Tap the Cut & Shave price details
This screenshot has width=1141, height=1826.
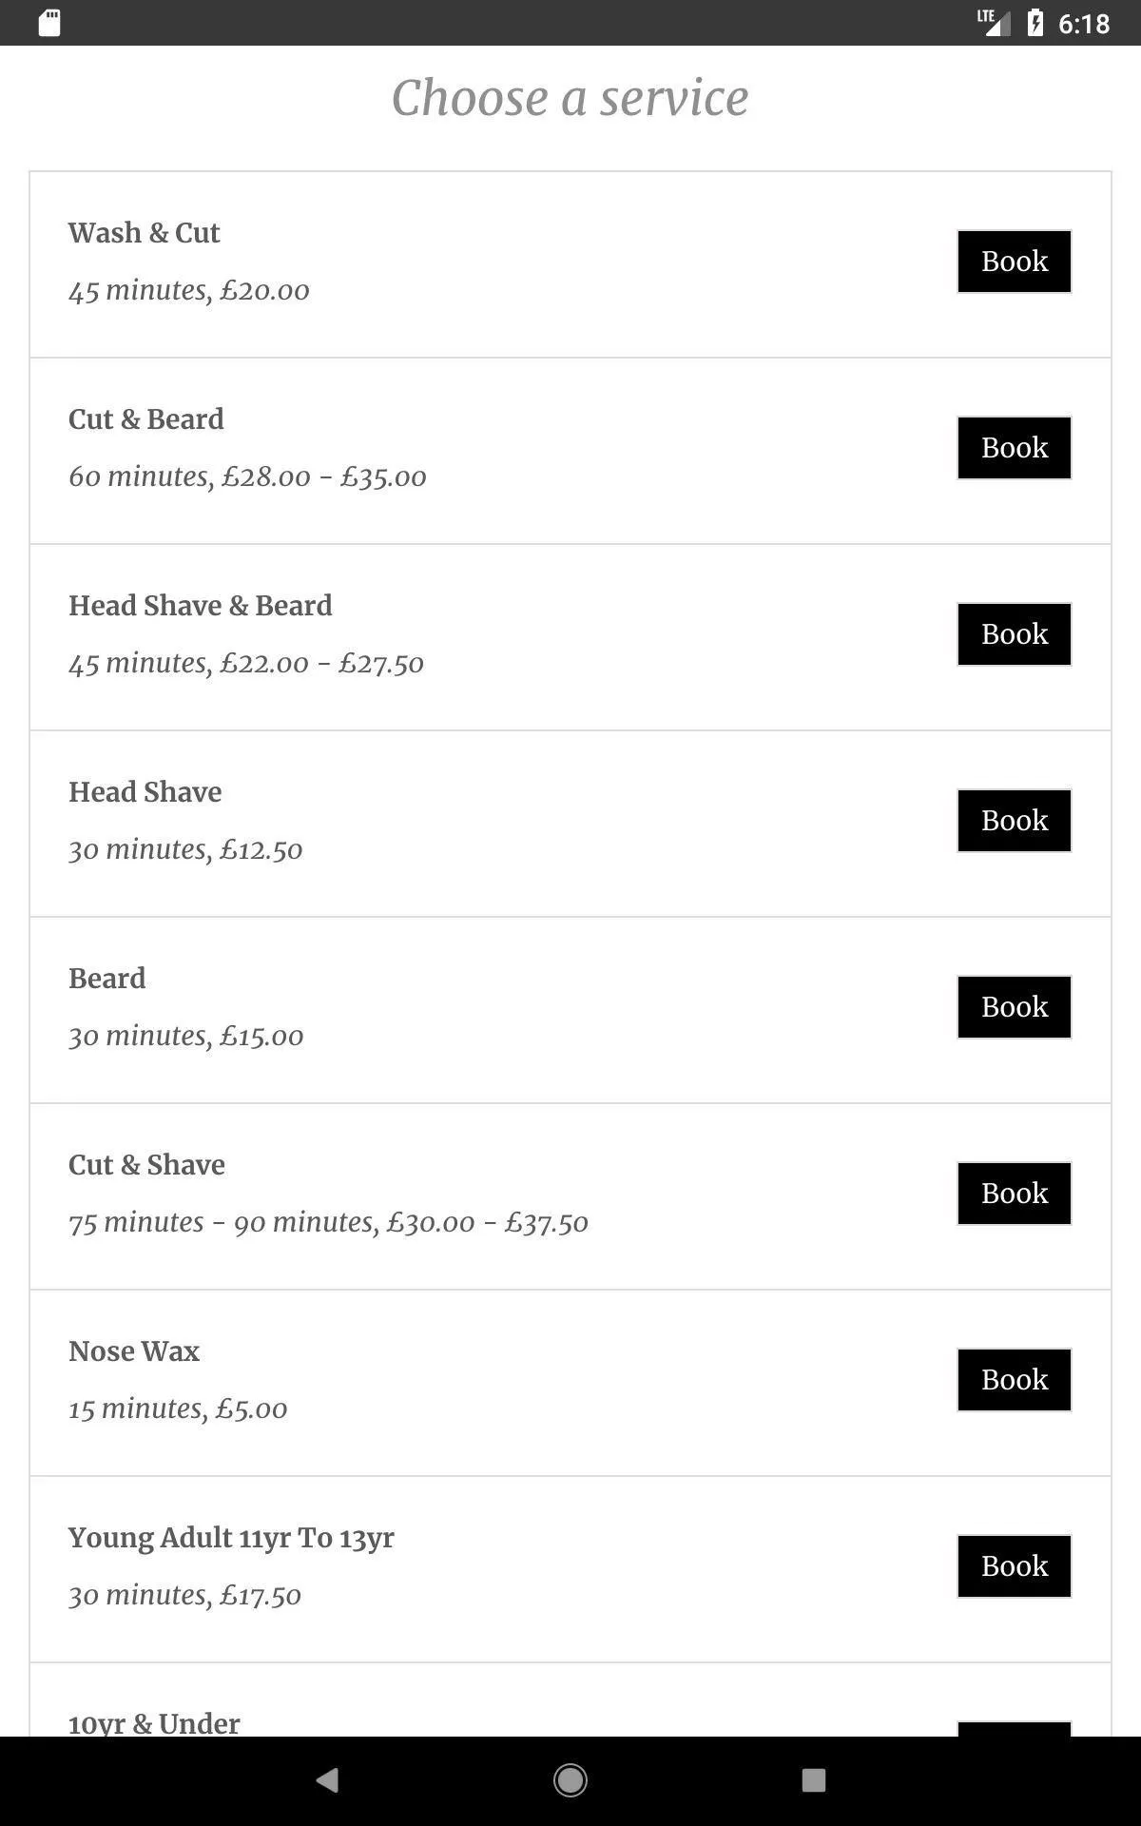[328, 1222]
